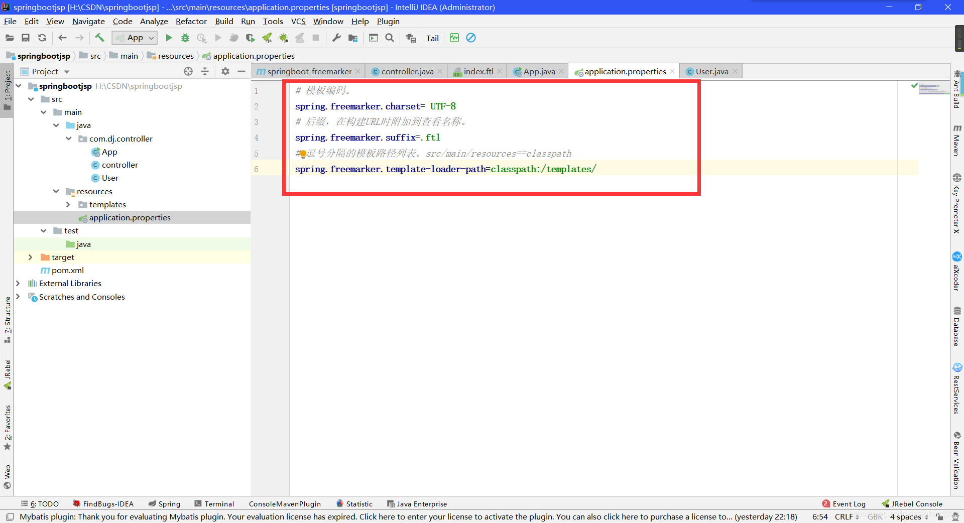Start debugging with the green bug icon
The height and width of the screenshot is (523, 964).
(185, 38)
